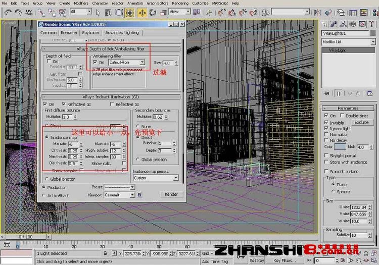The height and width of the screenshot is (265, 379).
Task: Toggle the Antialiasing filter On checkbox
Action: 95,62
